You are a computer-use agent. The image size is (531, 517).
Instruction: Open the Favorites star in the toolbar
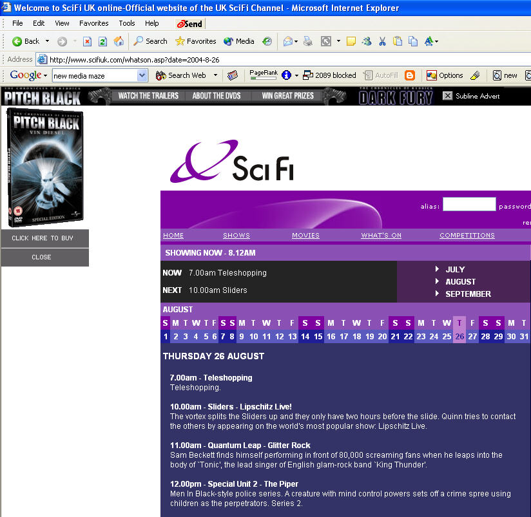pos(195,41)
